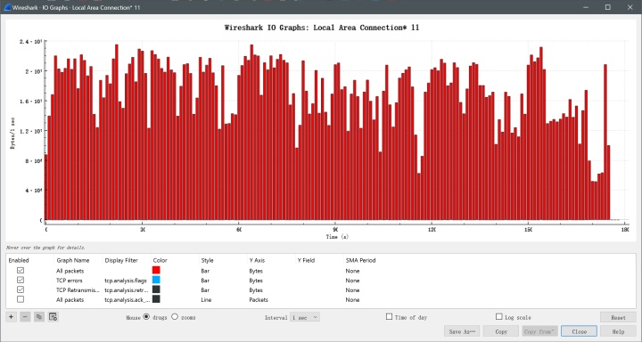Click the Color column header
642x342 pixels.
tap(160, 260)
